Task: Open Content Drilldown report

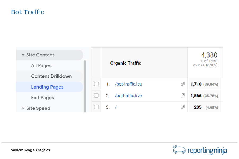Action: (51, 76)
